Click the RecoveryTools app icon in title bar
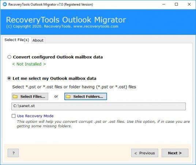 (5, 4)
